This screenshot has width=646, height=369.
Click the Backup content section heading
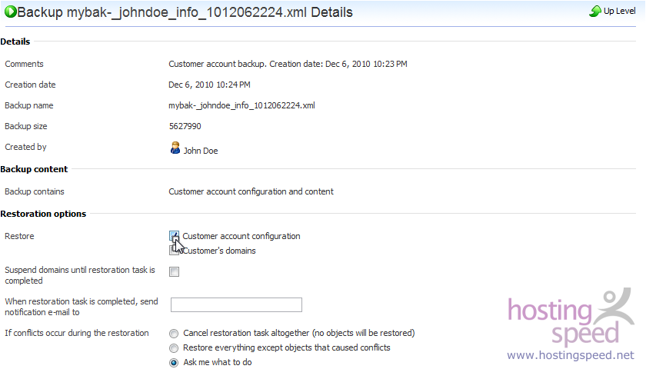pos(34,169)
